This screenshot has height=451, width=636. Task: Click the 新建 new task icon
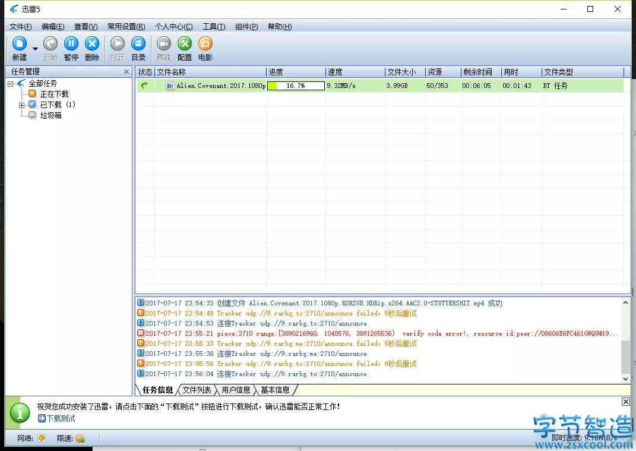click(x=20, y=44)
